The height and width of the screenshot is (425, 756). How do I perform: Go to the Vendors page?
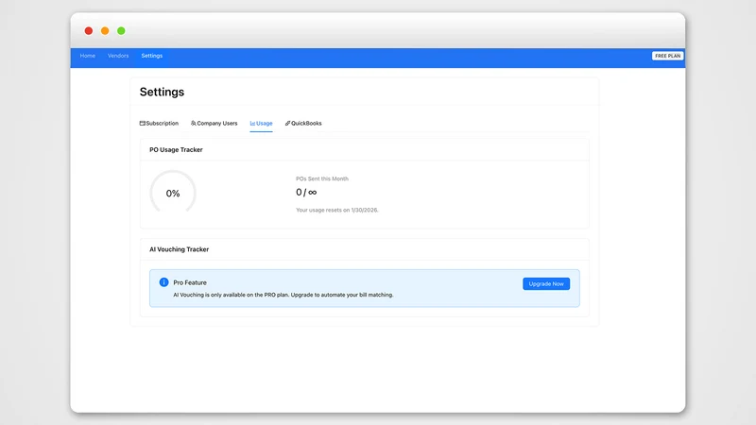[x=118, y=56]
